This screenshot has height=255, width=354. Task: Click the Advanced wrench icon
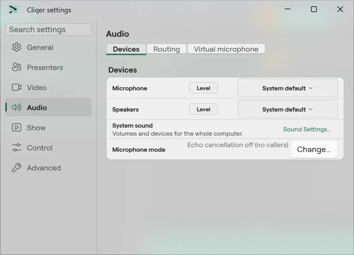pyautogui.click(x=17, y=167)
